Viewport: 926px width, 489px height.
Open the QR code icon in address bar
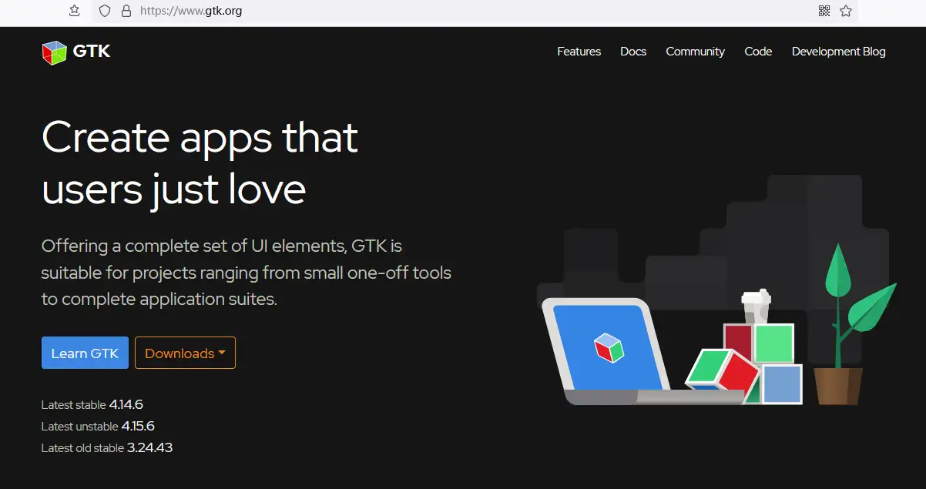coord(824,11)
